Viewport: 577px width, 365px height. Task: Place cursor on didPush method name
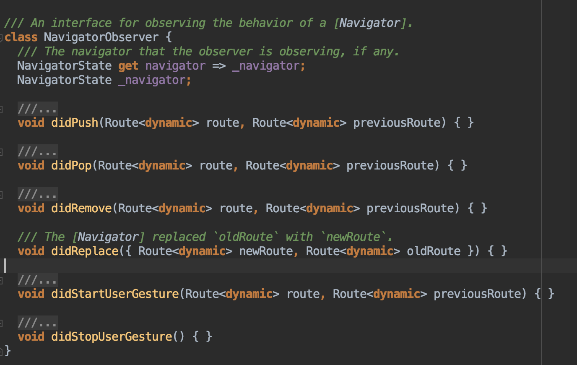point(75,123)
